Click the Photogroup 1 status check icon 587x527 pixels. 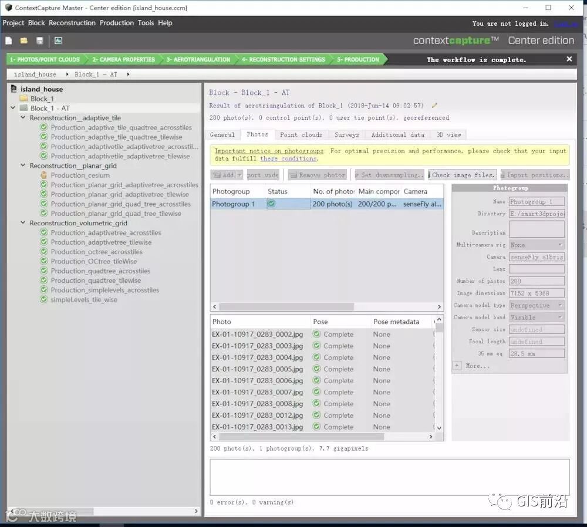tap(271, 203)
